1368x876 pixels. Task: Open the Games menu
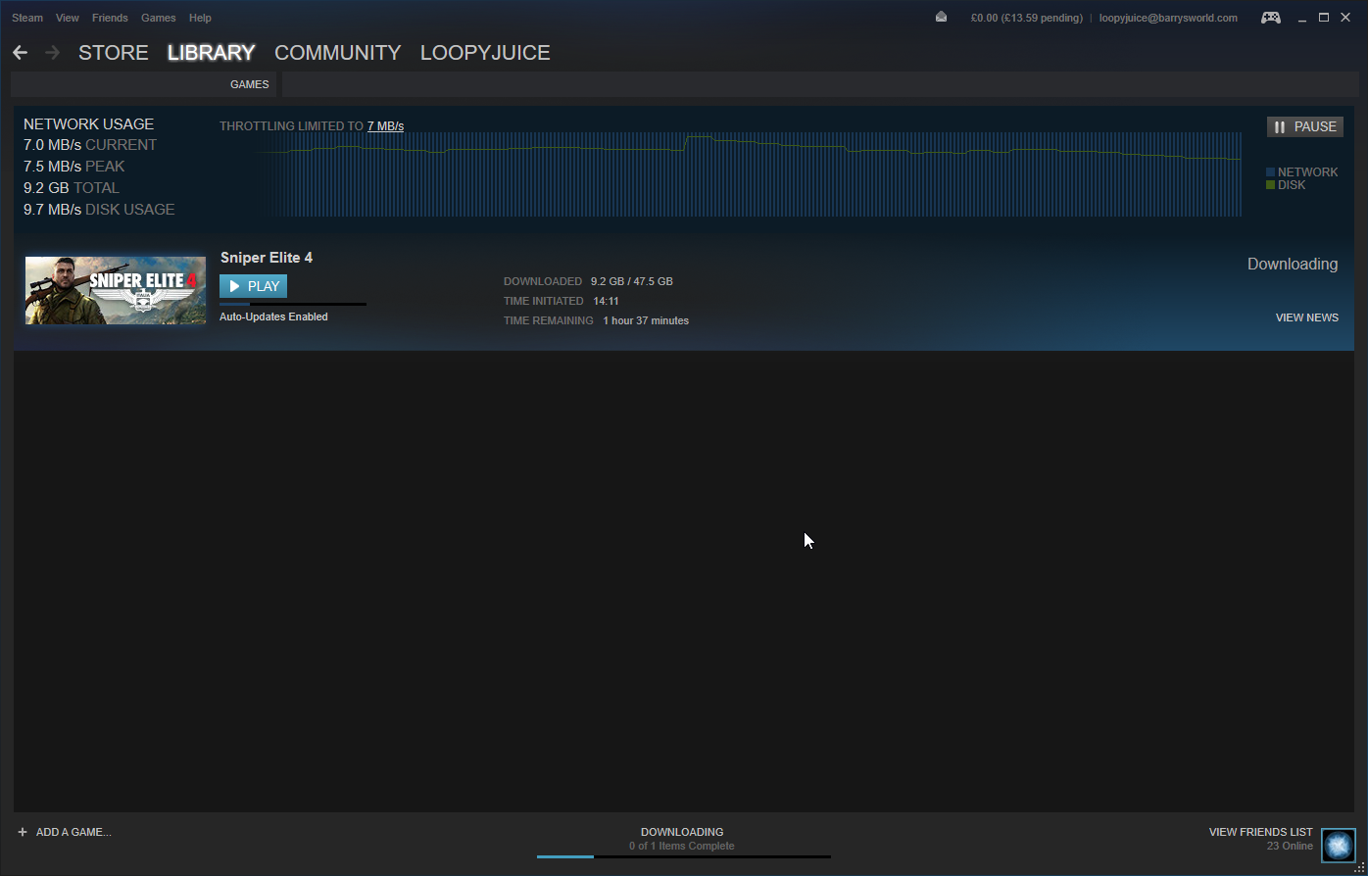(x=159, y=18)
